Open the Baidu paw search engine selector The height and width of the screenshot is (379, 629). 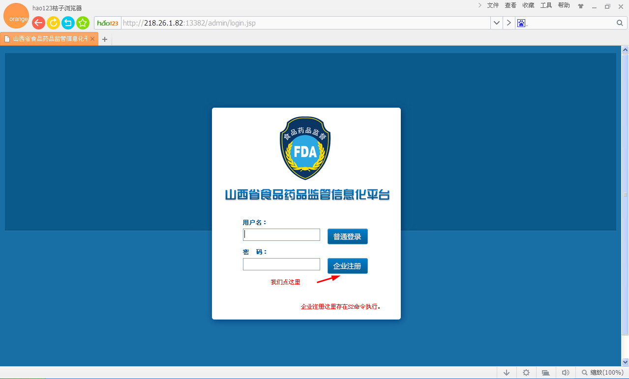point(522,23)
